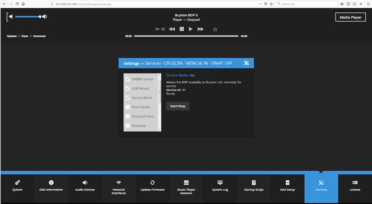Click the Pocket save icon

(266, 4)
